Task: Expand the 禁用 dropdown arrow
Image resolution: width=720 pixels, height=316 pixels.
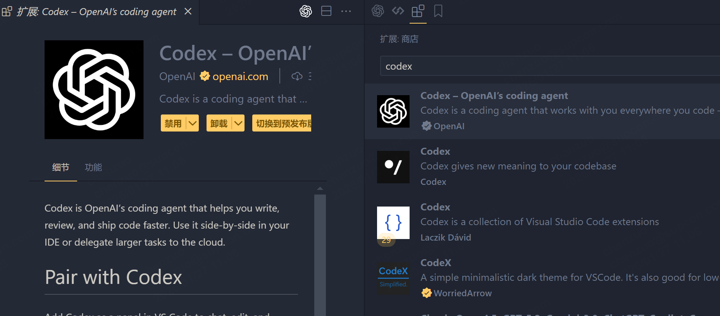Action: click(193, 123)
